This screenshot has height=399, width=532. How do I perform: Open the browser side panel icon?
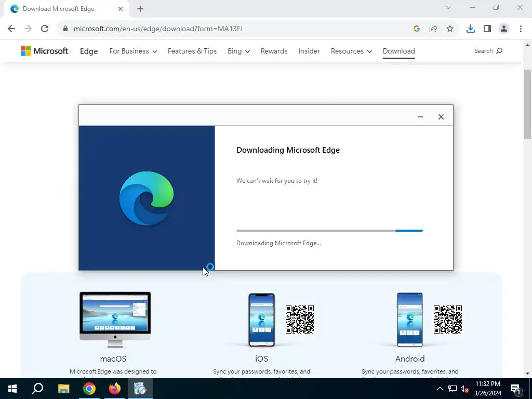click(x=487, y=29)
